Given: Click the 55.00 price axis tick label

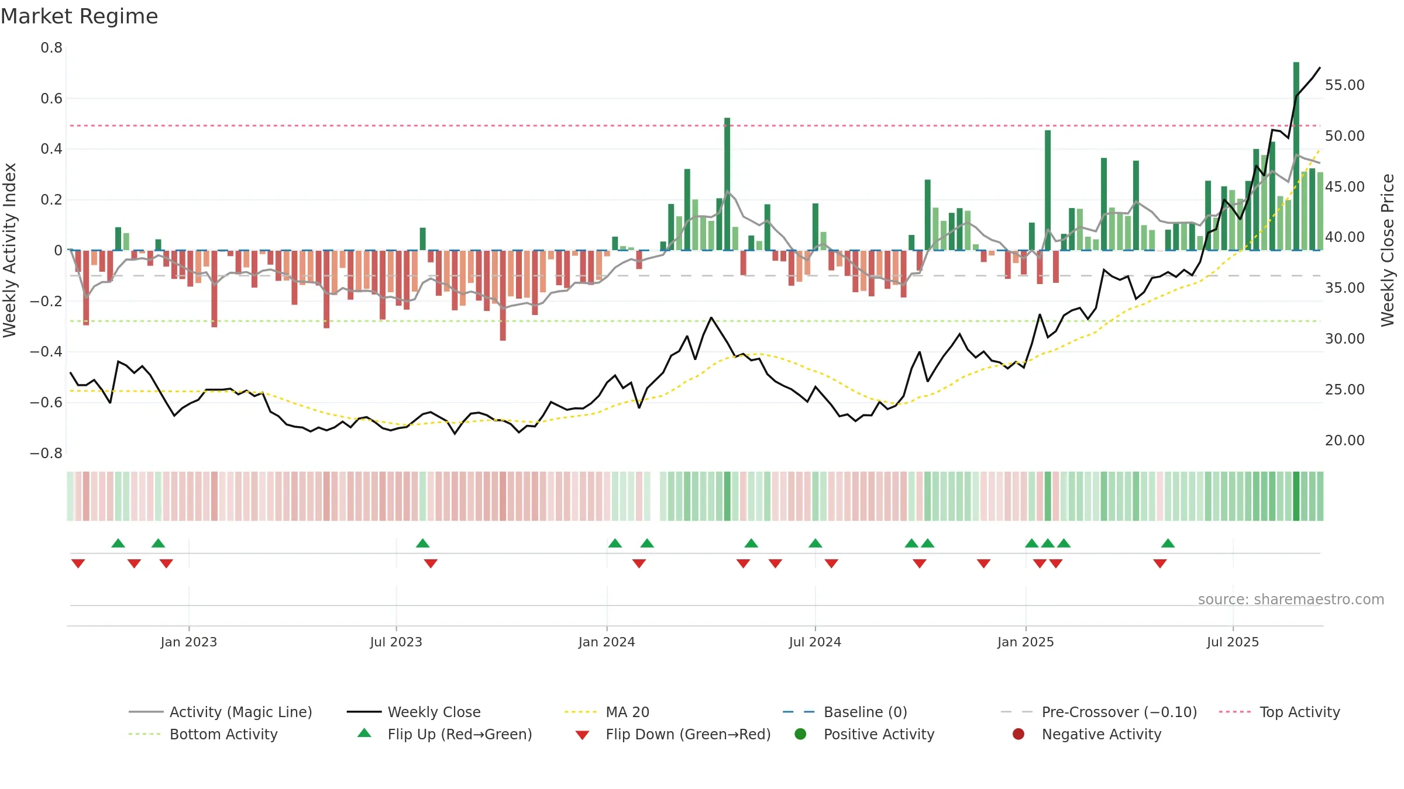Looking at the screenshot, I should [x=1344, y=85].
